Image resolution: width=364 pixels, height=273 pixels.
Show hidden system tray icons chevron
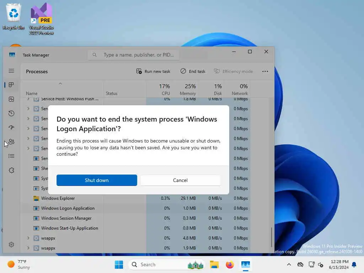coord(289,264)
